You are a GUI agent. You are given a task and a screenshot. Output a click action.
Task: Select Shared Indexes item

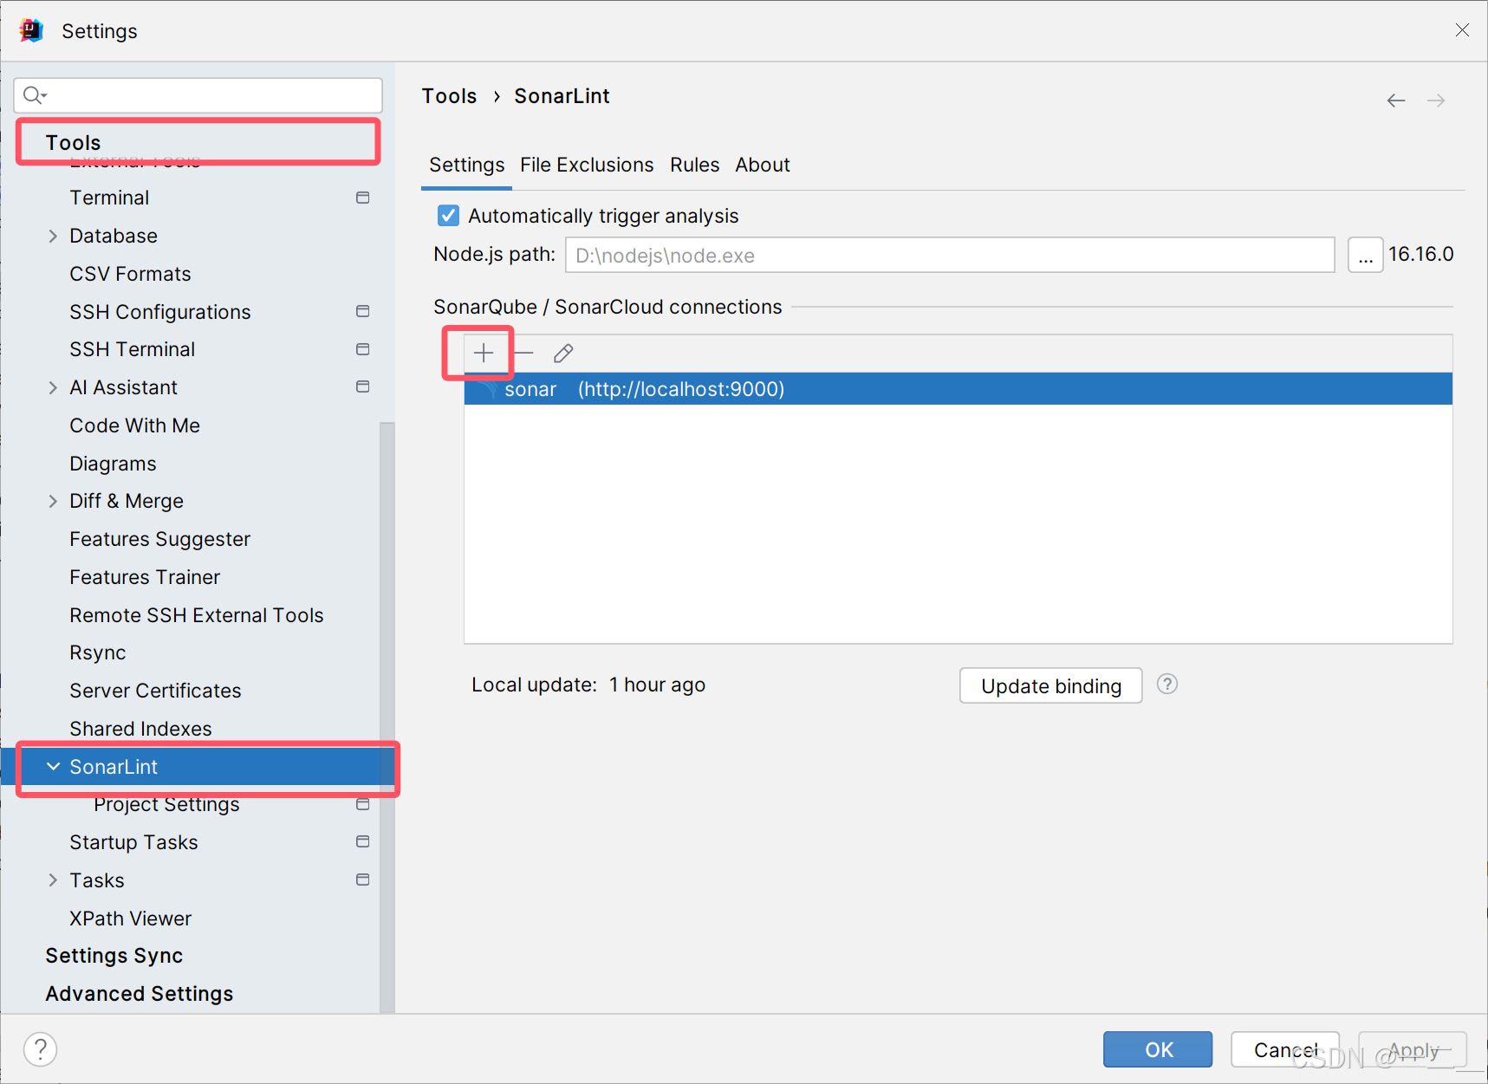coord(140,729)
